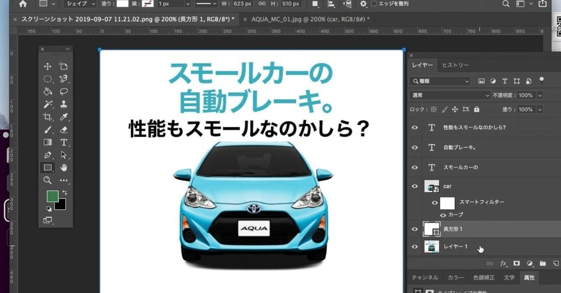Create a new adjustment layer icon

tap(530, 264)
